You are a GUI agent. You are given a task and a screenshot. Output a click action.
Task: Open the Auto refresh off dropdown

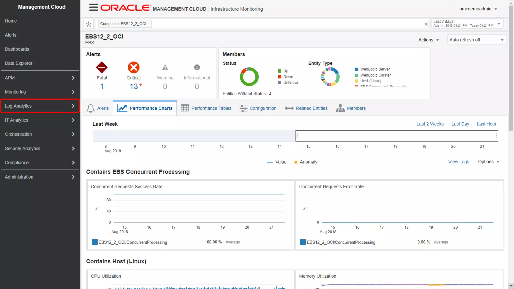point(477,40)
